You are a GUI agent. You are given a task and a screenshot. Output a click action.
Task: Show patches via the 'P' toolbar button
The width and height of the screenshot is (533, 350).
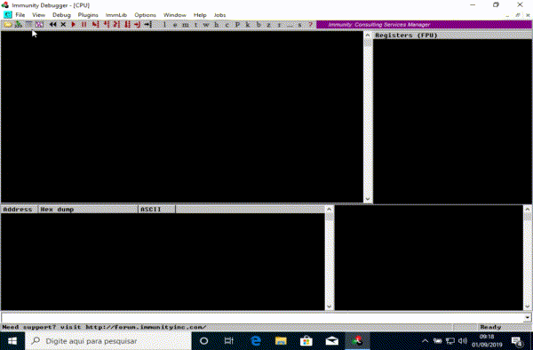[237, 25]
